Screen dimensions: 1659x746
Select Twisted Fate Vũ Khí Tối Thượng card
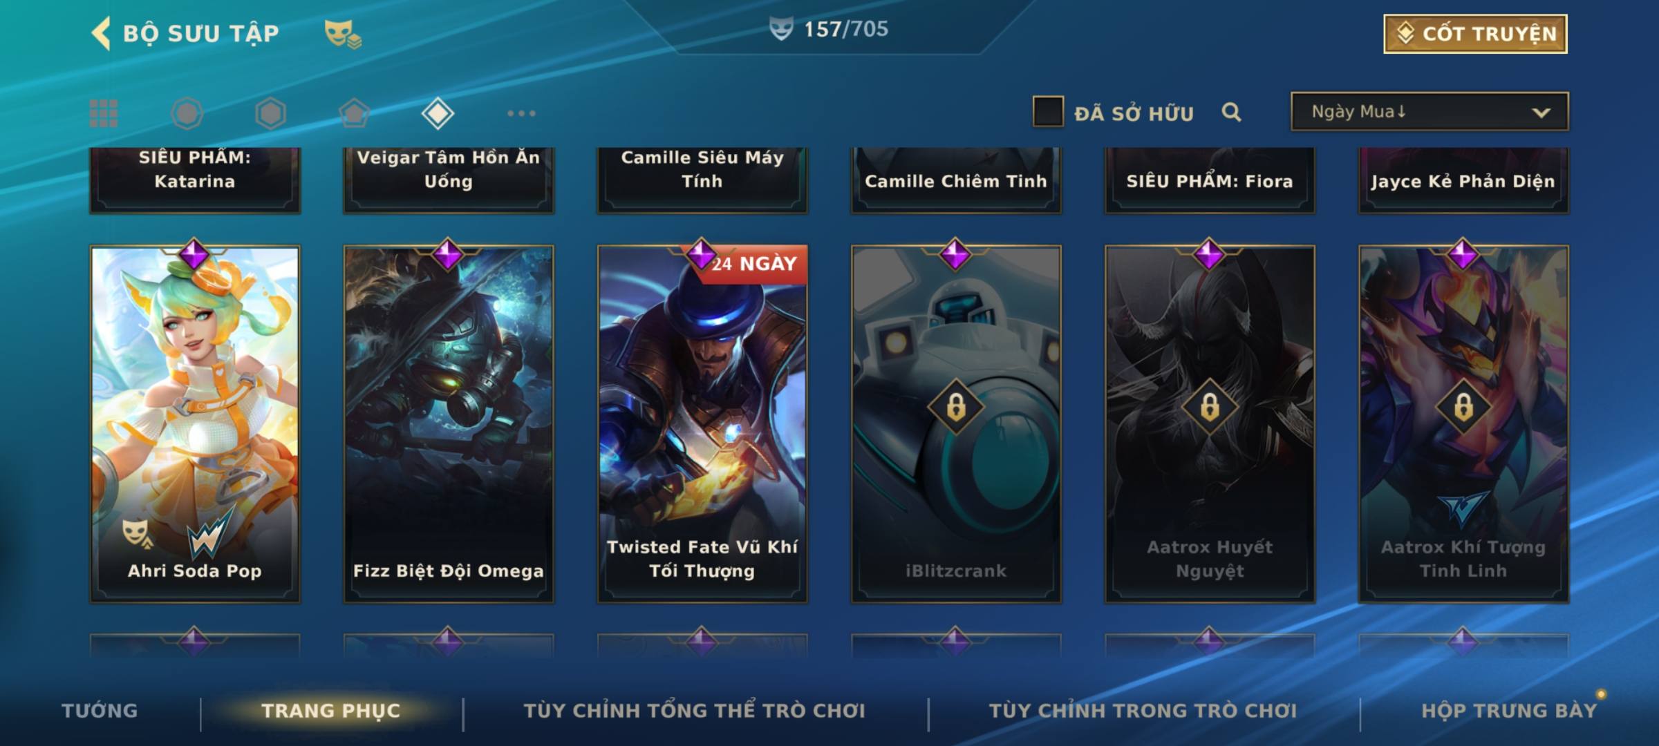pyautogui.click(x=702, y=424)
